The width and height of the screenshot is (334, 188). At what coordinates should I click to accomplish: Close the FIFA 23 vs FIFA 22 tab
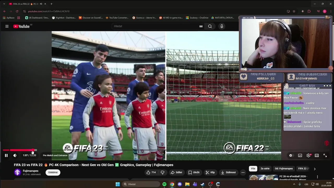45,4
